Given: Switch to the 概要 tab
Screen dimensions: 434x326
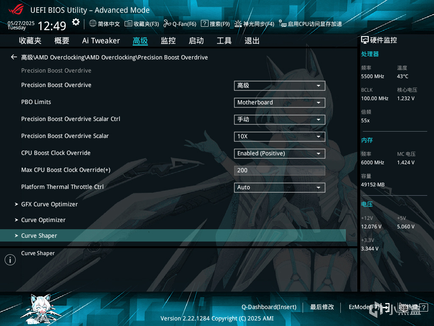Looking at the screenshot, I should pos(62,41).
